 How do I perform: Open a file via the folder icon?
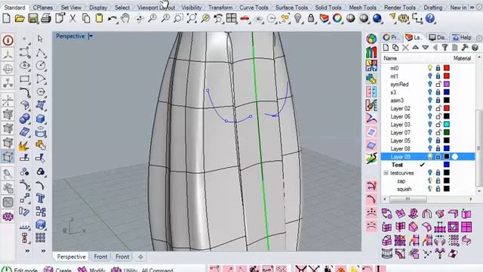click(x=20, y=18)
